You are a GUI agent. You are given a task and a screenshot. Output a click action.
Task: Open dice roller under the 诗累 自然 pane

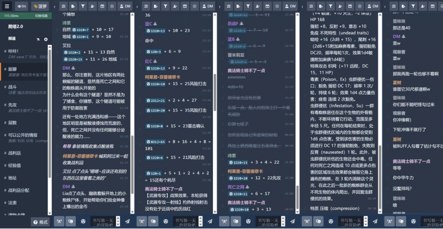83,221
